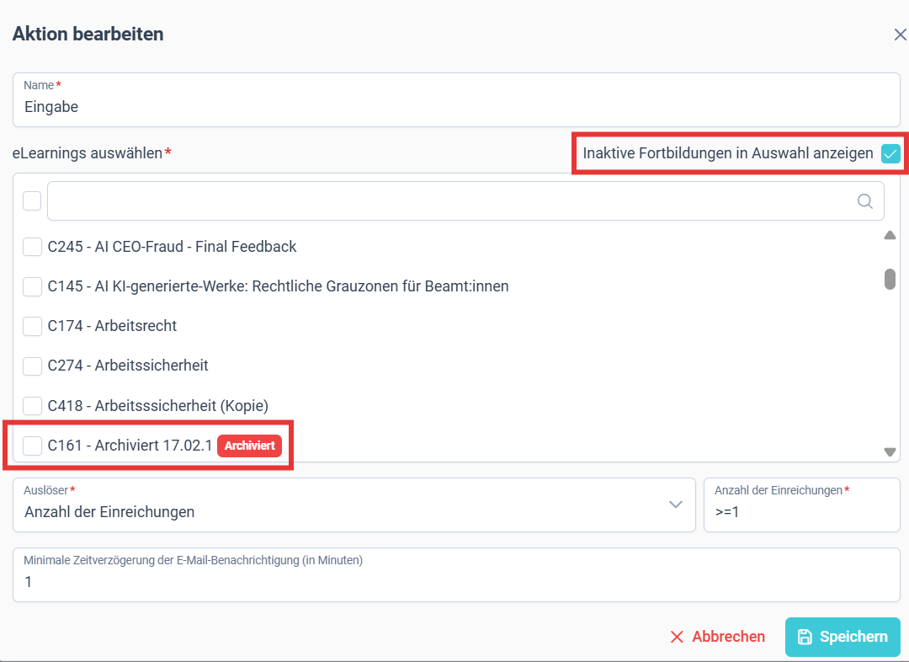Image resolution: width=909 pixels, height=662 pixels.
Task: Focus the Name field containing Eingabe
Action: coord(456,99)
